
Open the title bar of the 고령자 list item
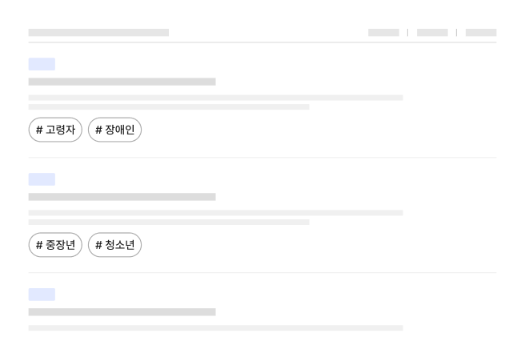(x=122, y=82)
